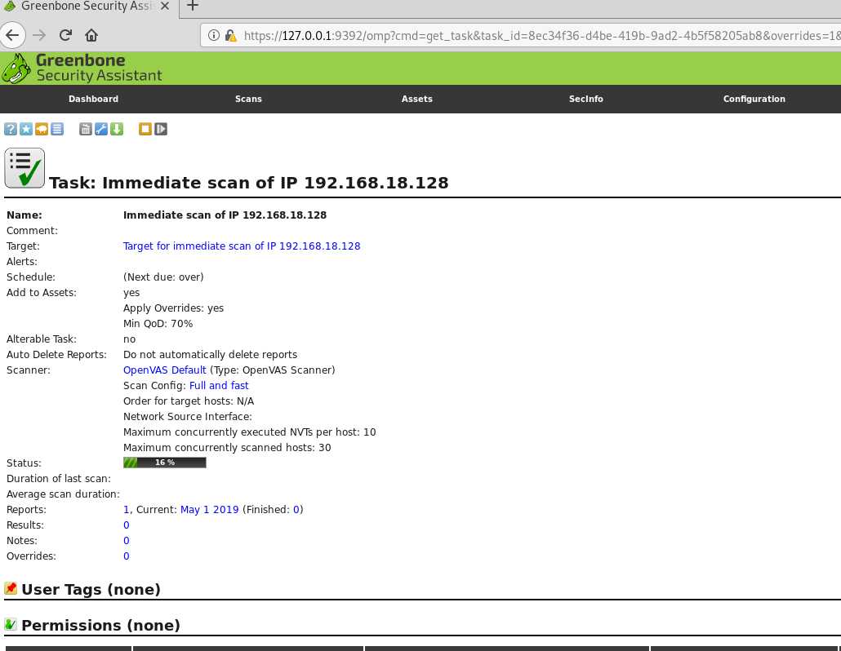Click "Do not automatically delete reports" text
841x651 pixels.
coord(211,355)
